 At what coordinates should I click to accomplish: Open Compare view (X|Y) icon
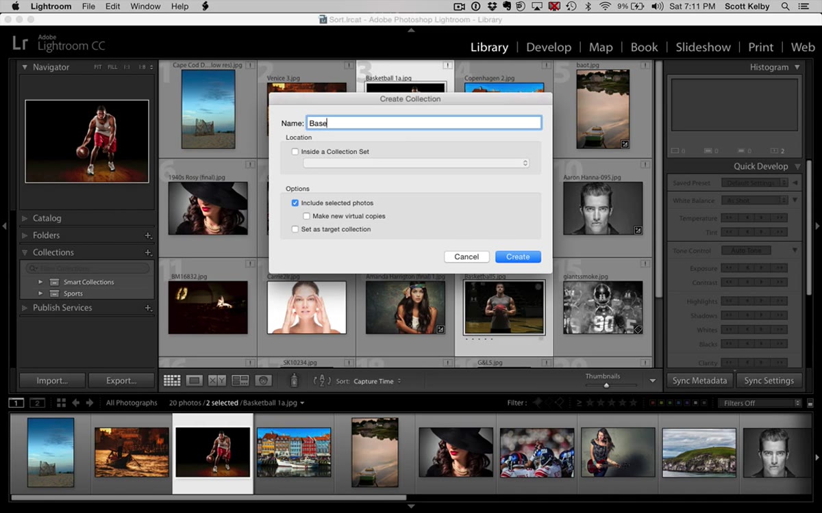coord(217,380)
